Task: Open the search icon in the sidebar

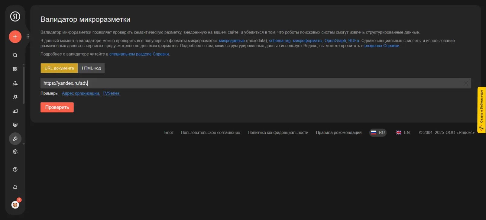Action: [x=15, y=55]
